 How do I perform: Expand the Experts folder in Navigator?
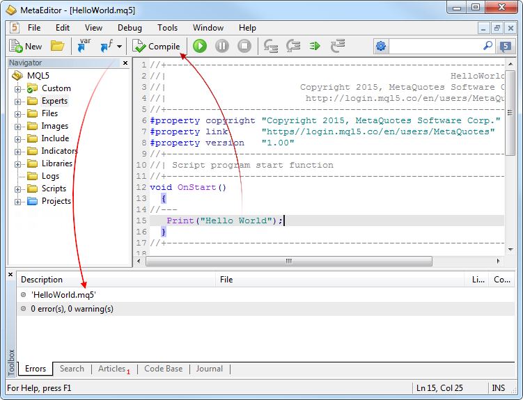[18, 101]
